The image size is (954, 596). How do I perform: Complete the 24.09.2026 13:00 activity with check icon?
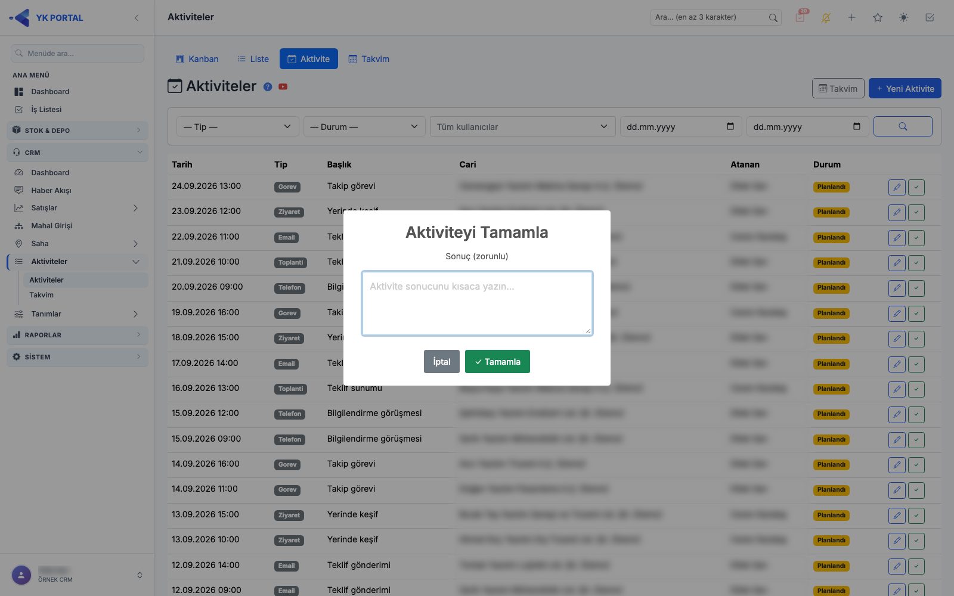[916, 187]
